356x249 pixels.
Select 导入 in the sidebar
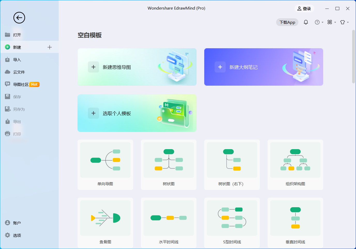(29, 60)
